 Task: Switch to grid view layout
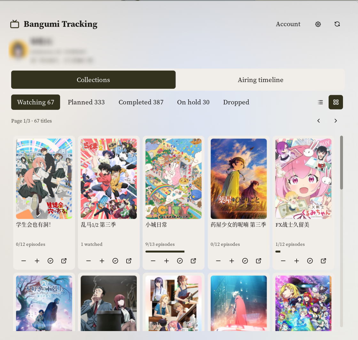(336, 102)
